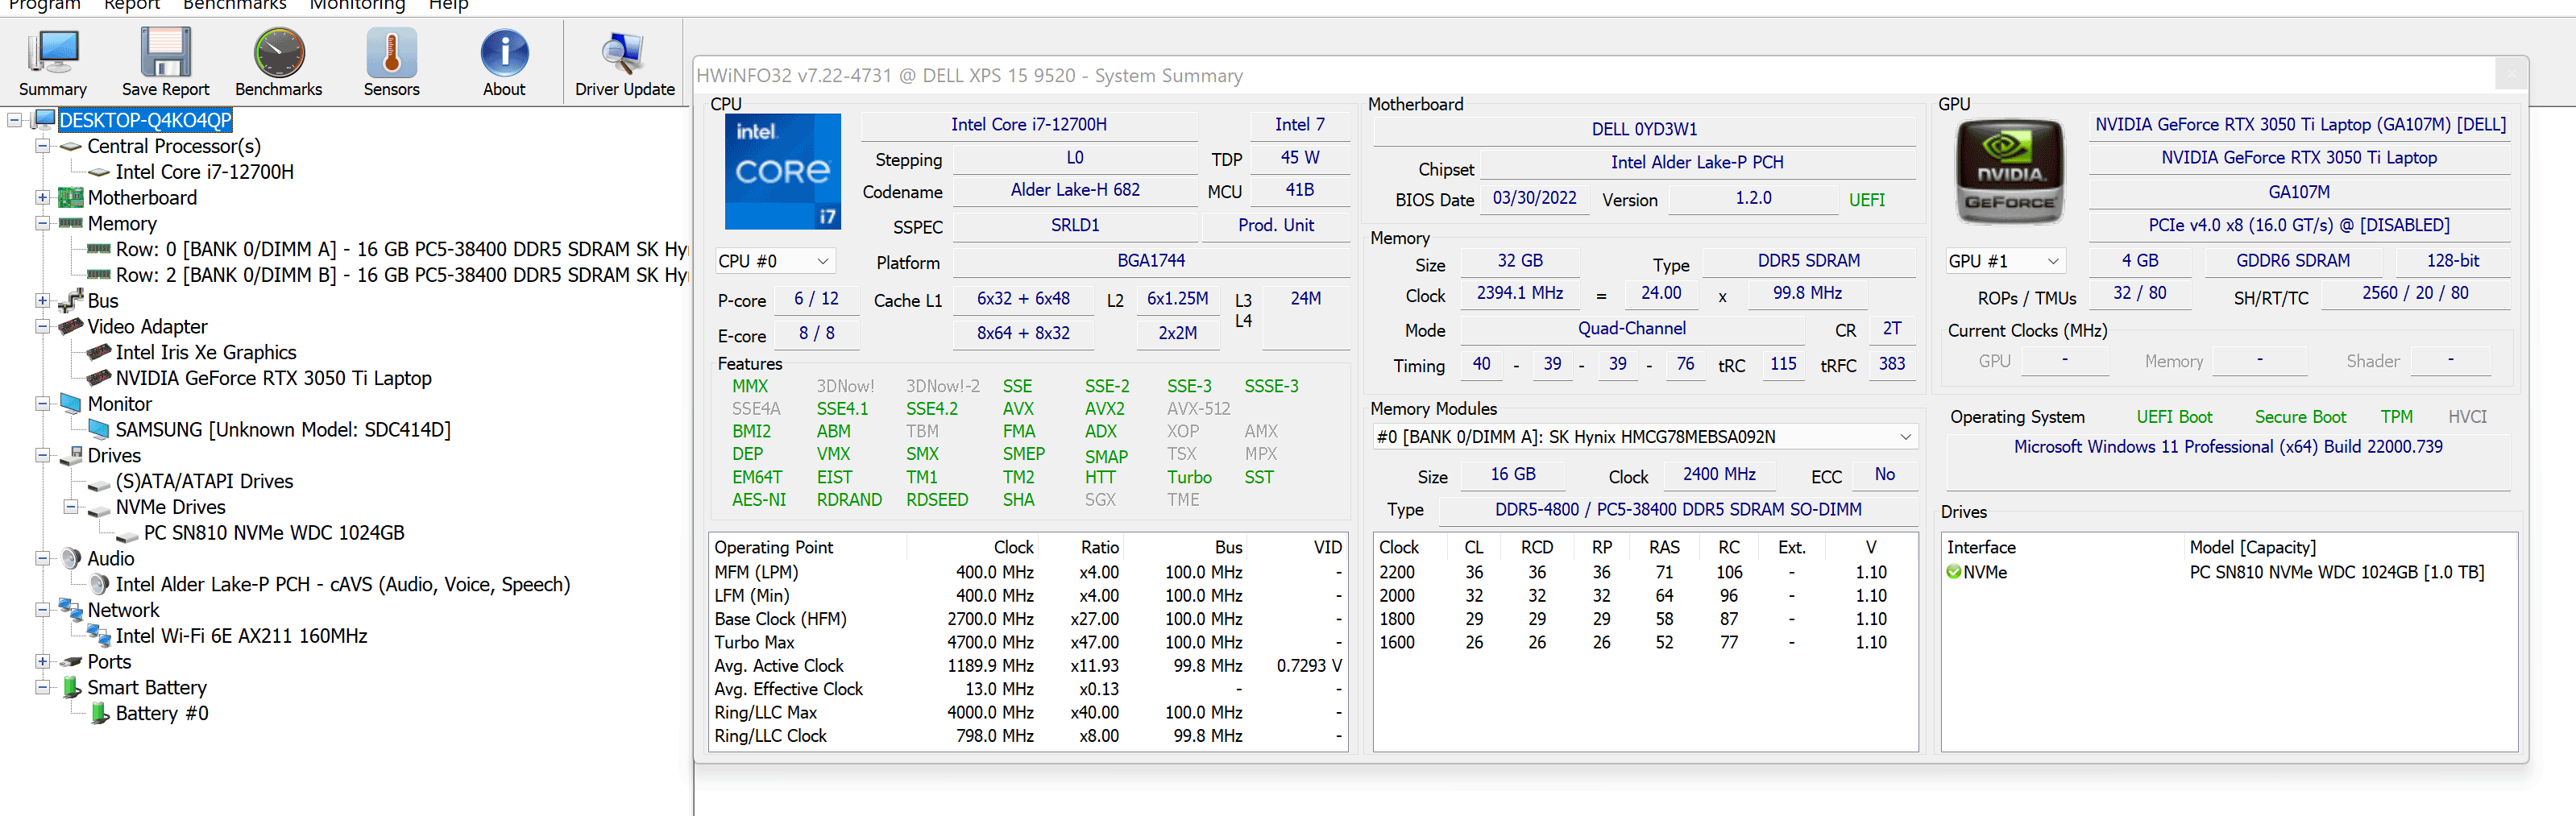This screenshot has height=816, width=2576.
Task: Collapse the Memory branch
Action: point(42,223)
